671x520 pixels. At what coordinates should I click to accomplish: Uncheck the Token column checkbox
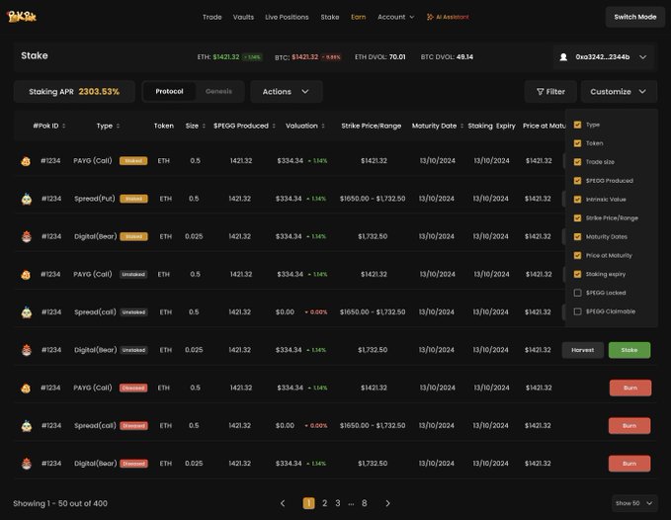(577, 143)
